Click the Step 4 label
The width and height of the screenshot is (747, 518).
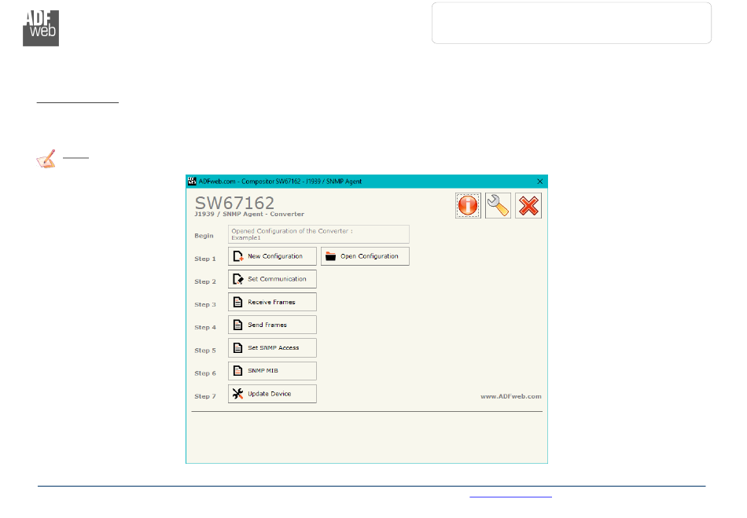205,328
